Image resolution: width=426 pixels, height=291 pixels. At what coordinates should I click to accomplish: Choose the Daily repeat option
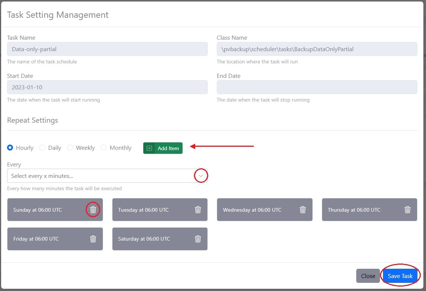click(x=42, y=148)
